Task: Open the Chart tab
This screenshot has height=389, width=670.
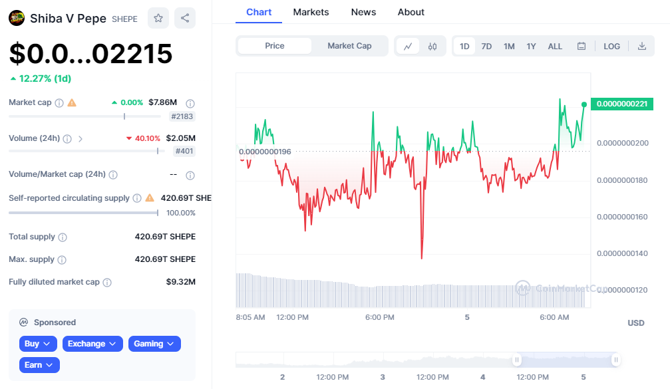Action: pyautogui.click(x=259, y=12)
